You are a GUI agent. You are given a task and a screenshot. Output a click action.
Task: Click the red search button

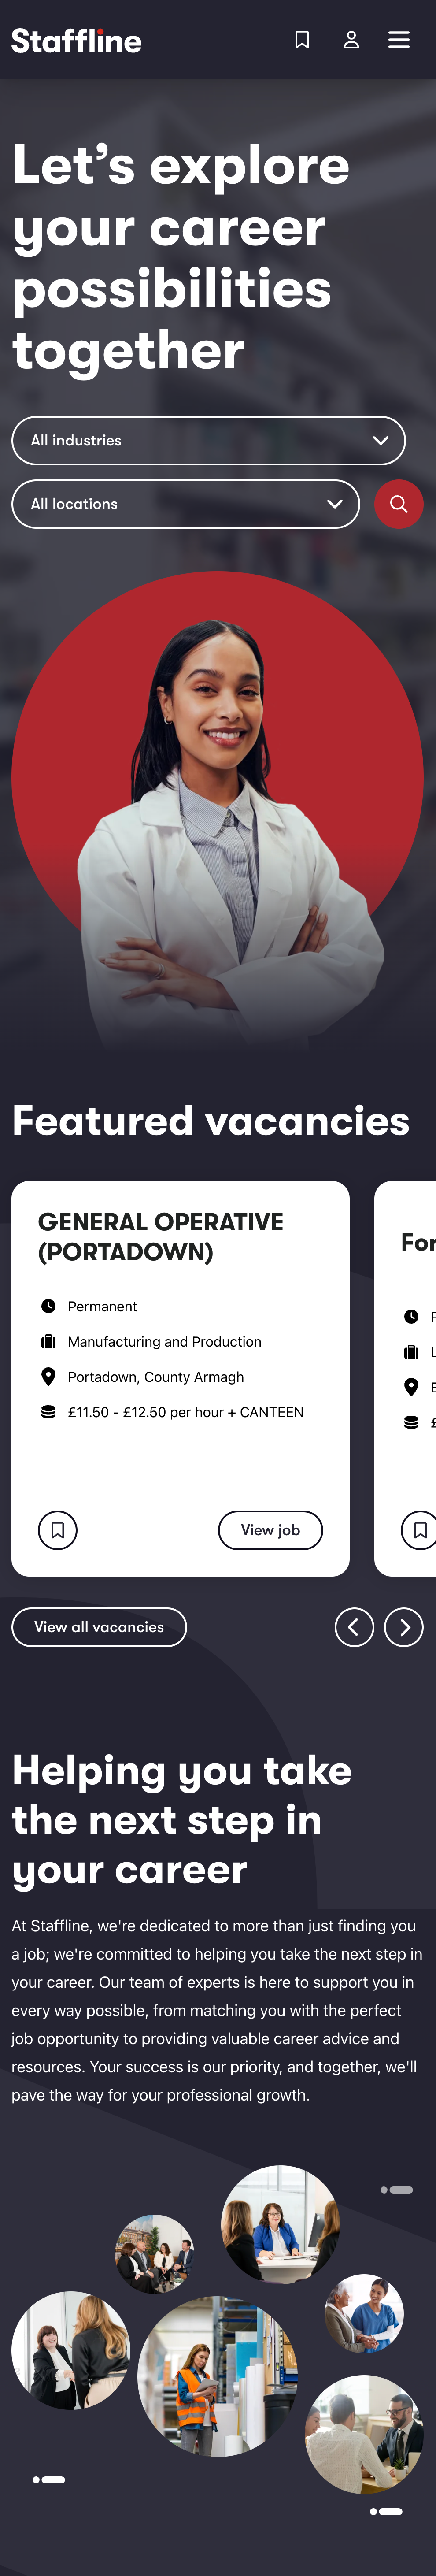[x=398, y=504]
